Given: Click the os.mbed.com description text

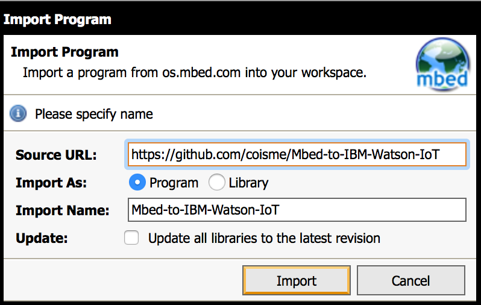Looking at the screenshot, I should 195,73.
